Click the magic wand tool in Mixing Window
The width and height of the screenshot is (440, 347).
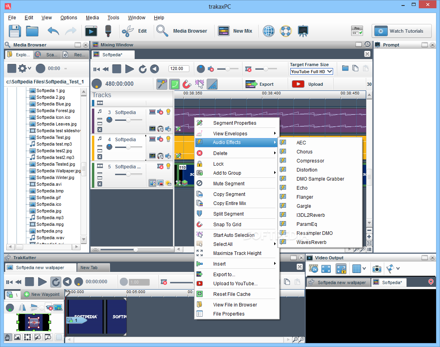tap(162, 84)
